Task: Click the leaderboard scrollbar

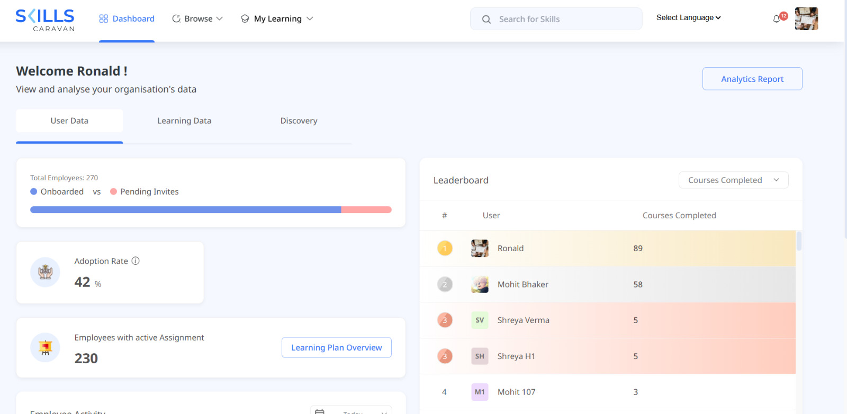Action: coord(799,241)
